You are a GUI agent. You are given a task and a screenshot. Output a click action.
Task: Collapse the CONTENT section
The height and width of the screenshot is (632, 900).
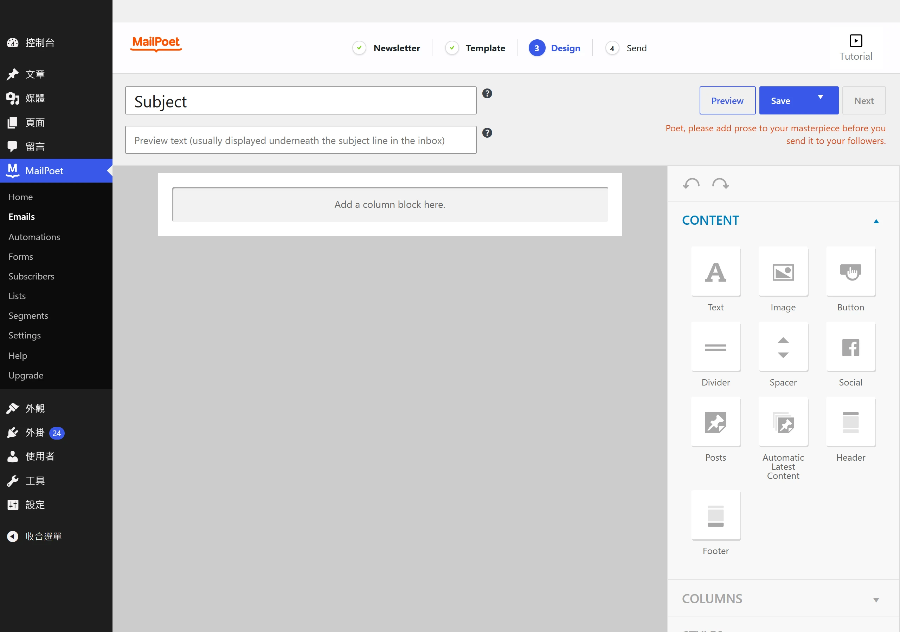point(876,221)
